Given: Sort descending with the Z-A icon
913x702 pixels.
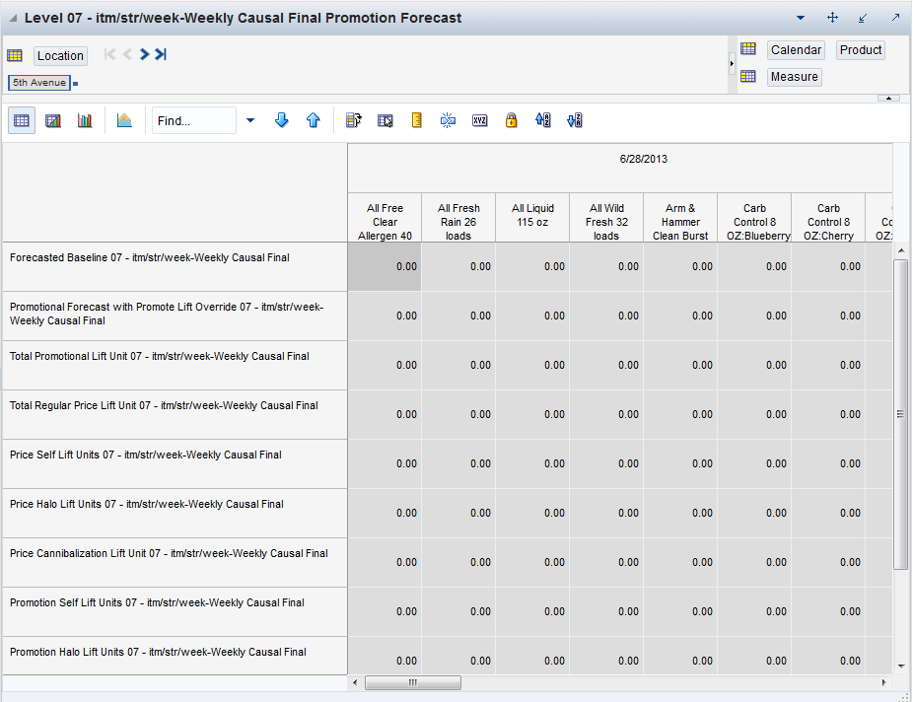Looking at the screenshot, I should [574, 120].
